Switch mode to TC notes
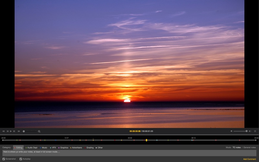Viewport: 259px width, 162px height. pos(237,147)
